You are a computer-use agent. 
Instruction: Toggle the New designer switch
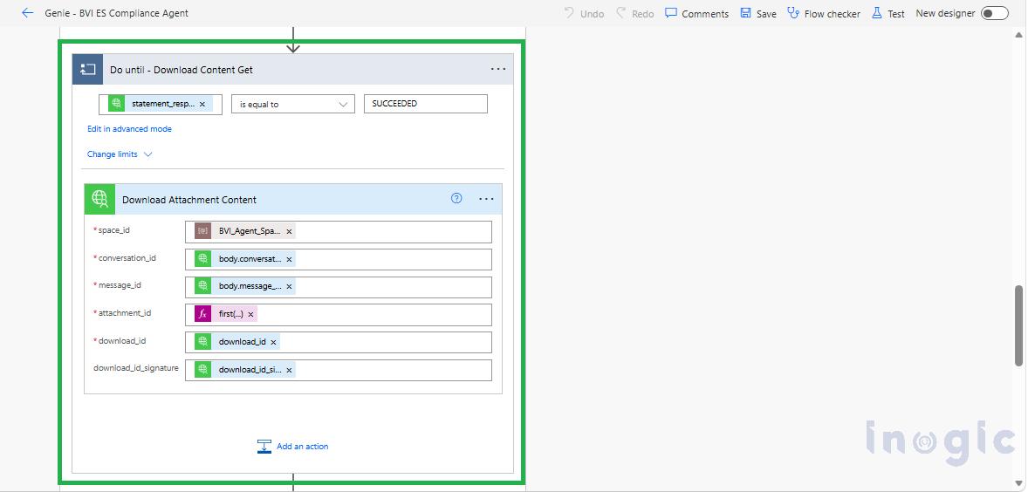994,13
